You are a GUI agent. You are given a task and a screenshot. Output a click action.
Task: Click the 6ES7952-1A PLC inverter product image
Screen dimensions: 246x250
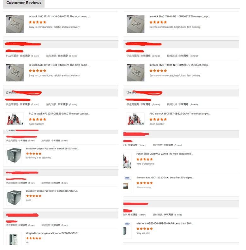[14, 198]
